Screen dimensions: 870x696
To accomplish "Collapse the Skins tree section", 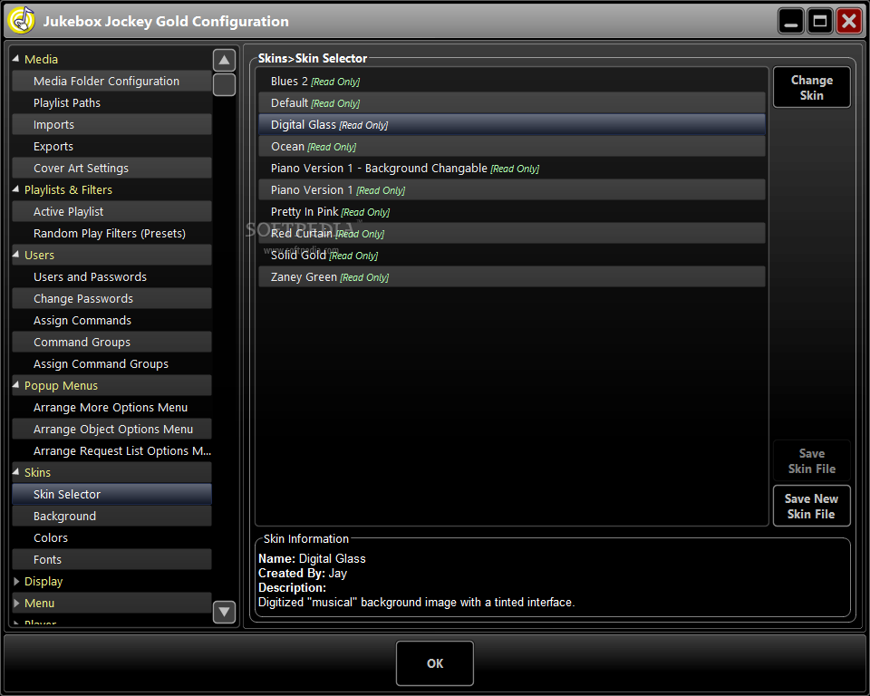I will (x=15, y=472).
